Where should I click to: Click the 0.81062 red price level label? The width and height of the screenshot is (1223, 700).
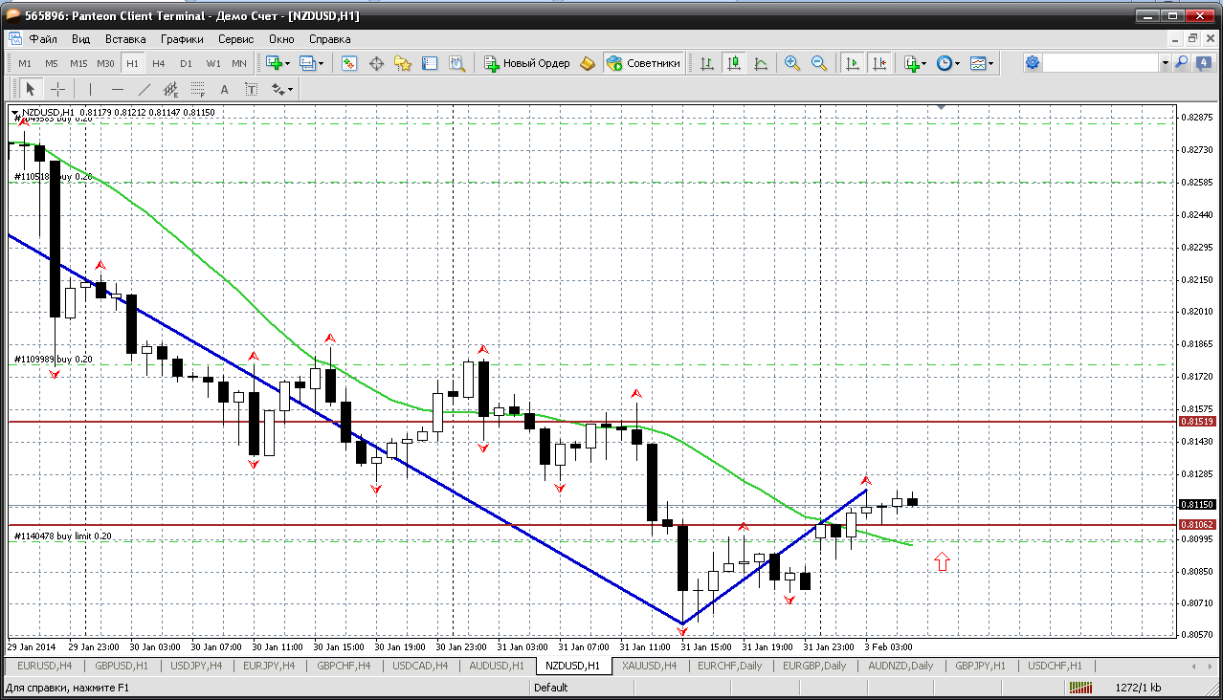click(1197, 525)
